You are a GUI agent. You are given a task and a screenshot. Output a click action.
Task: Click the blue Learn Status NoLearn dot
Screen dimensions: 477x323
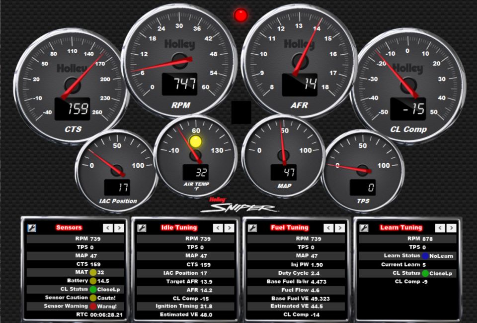pyautogui.click(x=425, y=256)
